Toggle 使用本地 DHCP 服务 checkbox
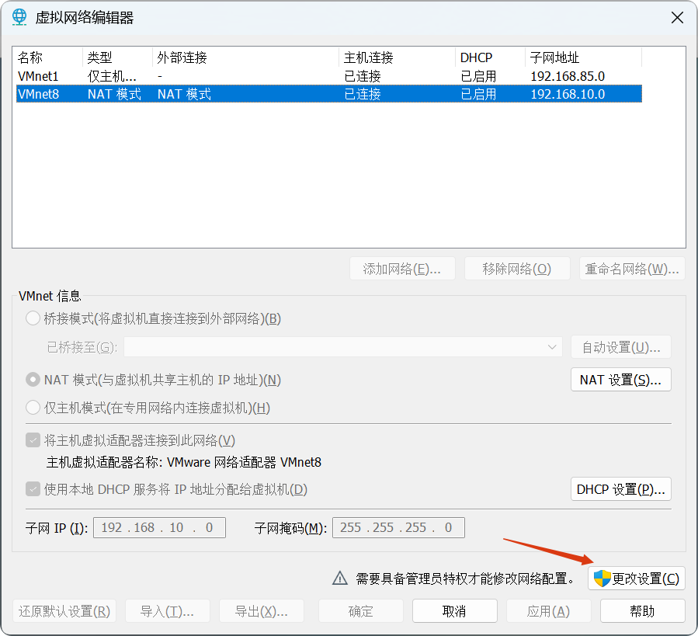698x636 pixels. (x=33, y=489)
